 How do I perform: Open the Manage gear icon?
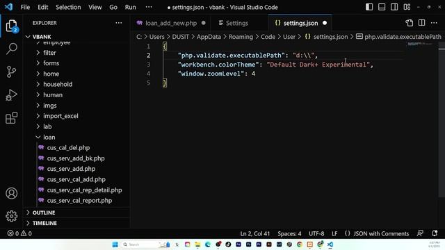tap(11, 216)
